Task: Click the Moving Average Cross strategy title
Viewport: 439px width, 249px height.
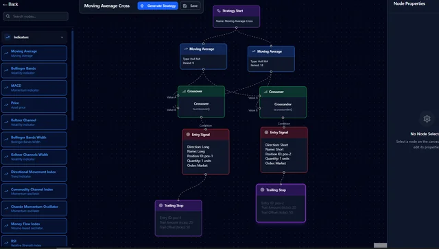Action: 107,5
